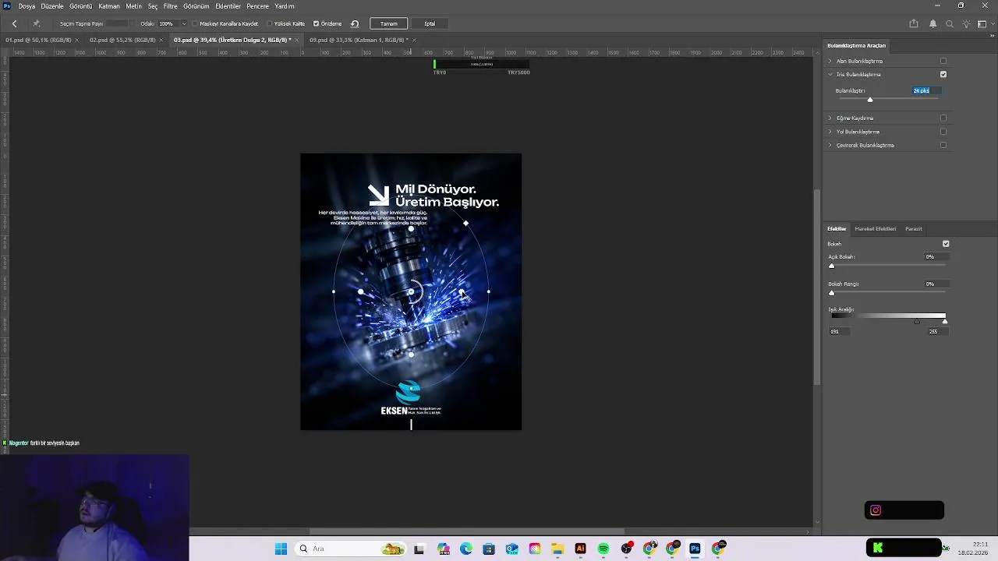Open the Eklentiler menu
This screenshot has height=561, width=998.
click(228, 6)
